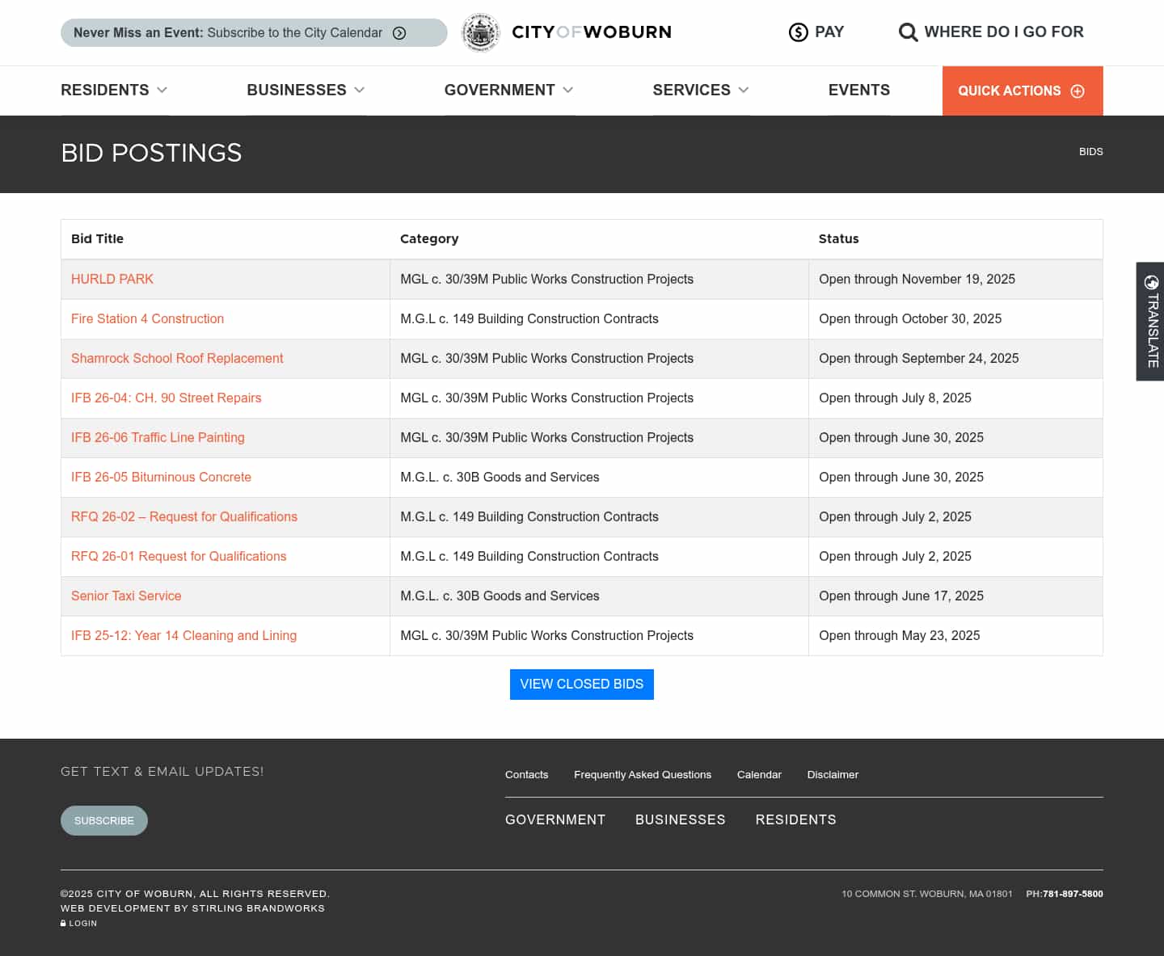
Task: Open the Translate globe icon
Action: (1149, 284)
